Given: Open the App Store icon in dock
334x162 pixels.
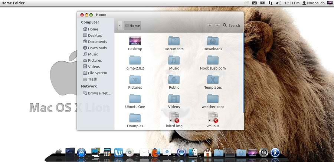Looking at the screenshot, I should point(81,152).
